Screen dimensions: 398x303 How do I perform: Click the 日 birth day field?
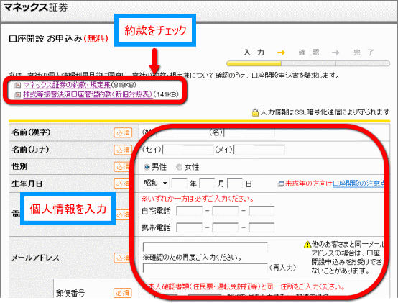coord(235,184)
